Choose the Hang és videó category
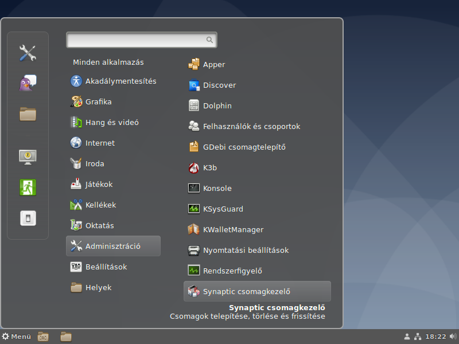The width and height of the screenshot is (459, 344). click(113, 122)
